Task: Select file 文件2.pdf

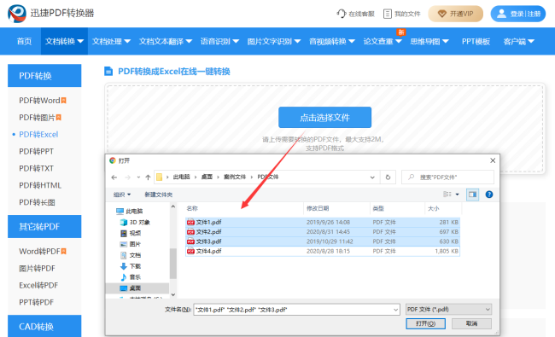Action: [323, 231]
